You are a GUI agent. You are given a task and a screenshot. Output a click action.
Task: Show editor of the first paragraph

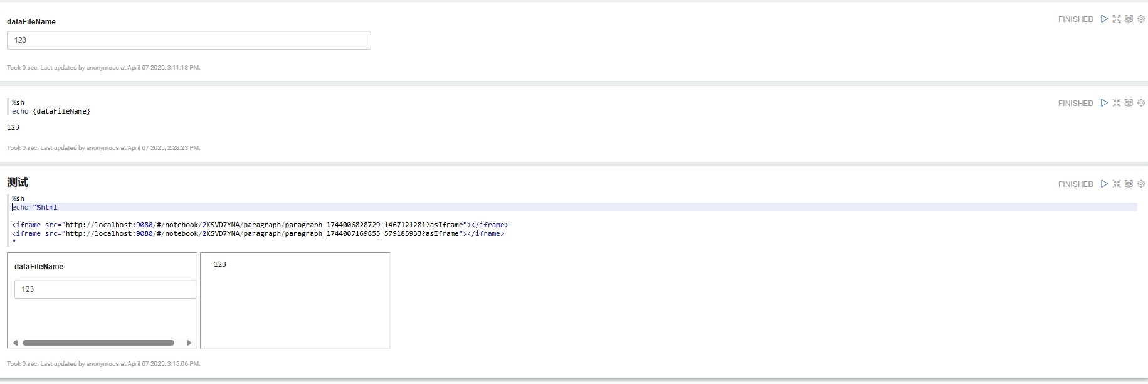click(x=1117, y=19)
